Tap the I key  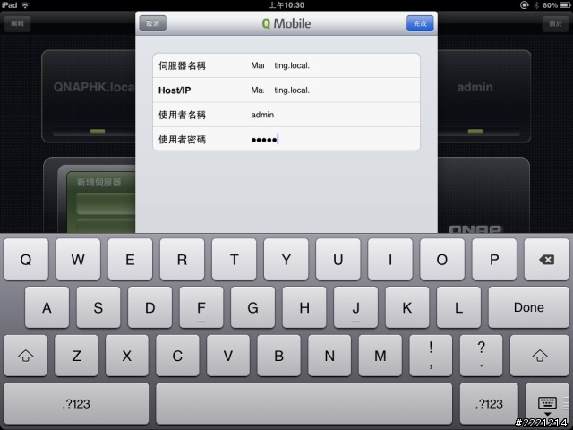click(390, 259)
